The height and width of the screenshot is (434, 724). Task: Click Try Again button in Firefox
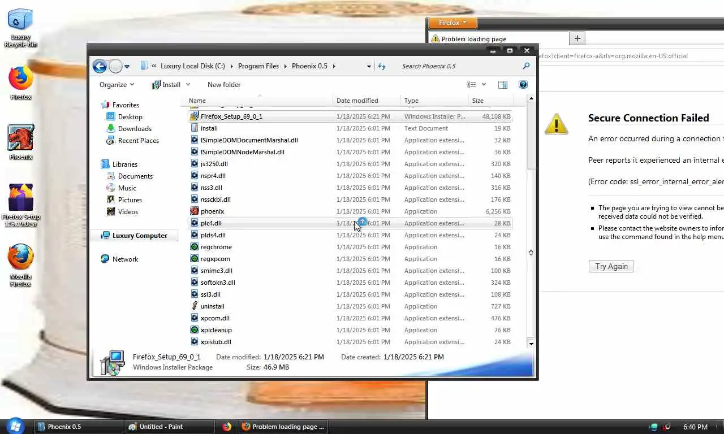(611, 266)
